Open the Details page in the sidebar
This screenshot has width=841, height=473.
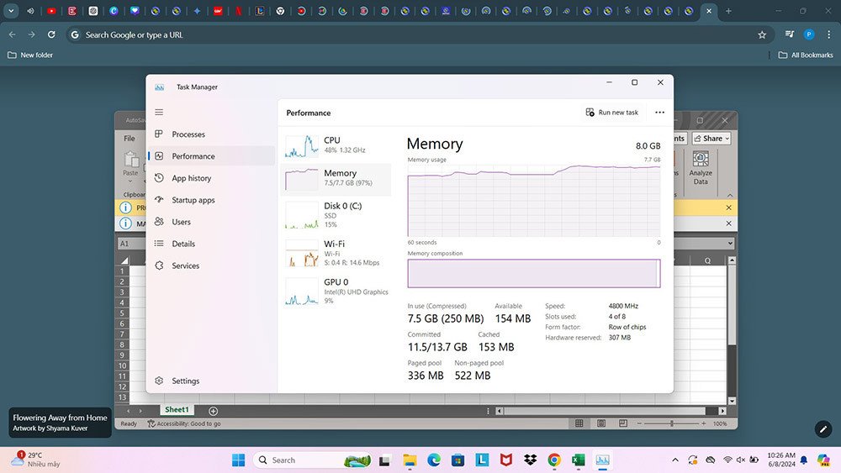point(183,244)
